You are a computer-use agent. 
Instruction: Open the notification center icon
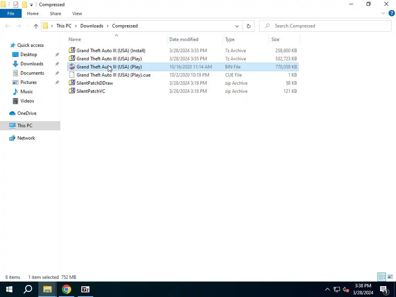384,289
